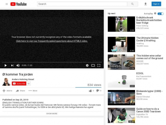Open the upload video icon
The width and height of the screenshot is (166, 125).
coord(146,4)
